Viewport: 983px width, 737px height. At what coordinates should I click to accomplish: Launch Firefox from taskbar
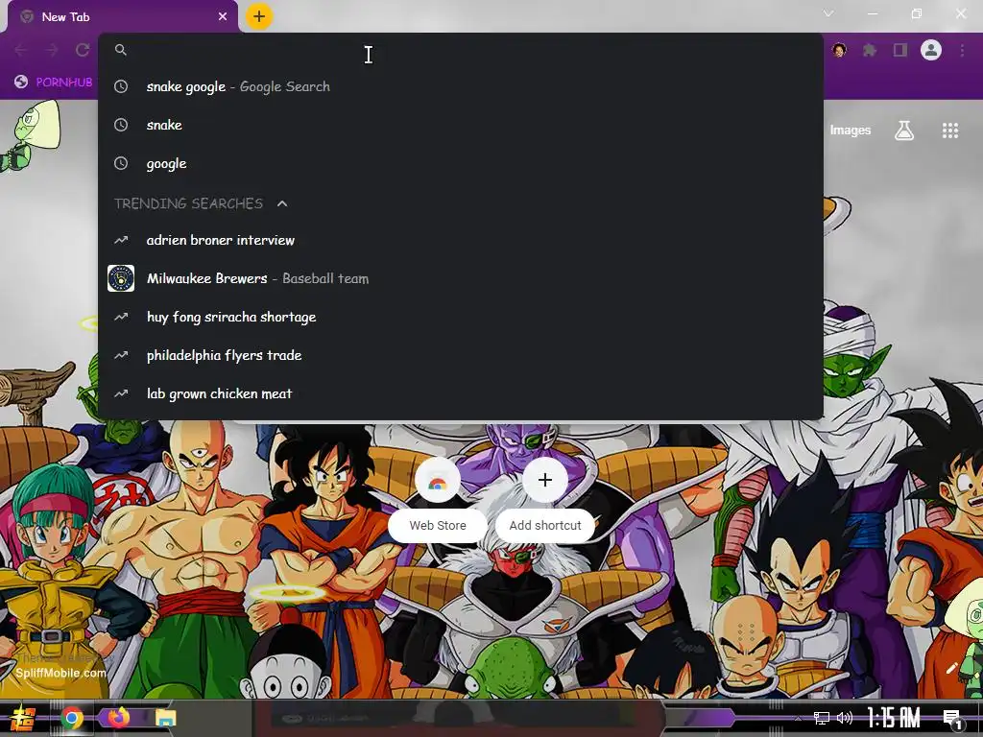118,718
